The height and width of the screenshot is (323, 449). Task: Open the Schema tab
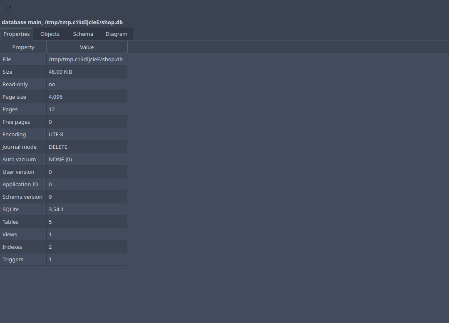pyautogui.click(x=83, y=34)
